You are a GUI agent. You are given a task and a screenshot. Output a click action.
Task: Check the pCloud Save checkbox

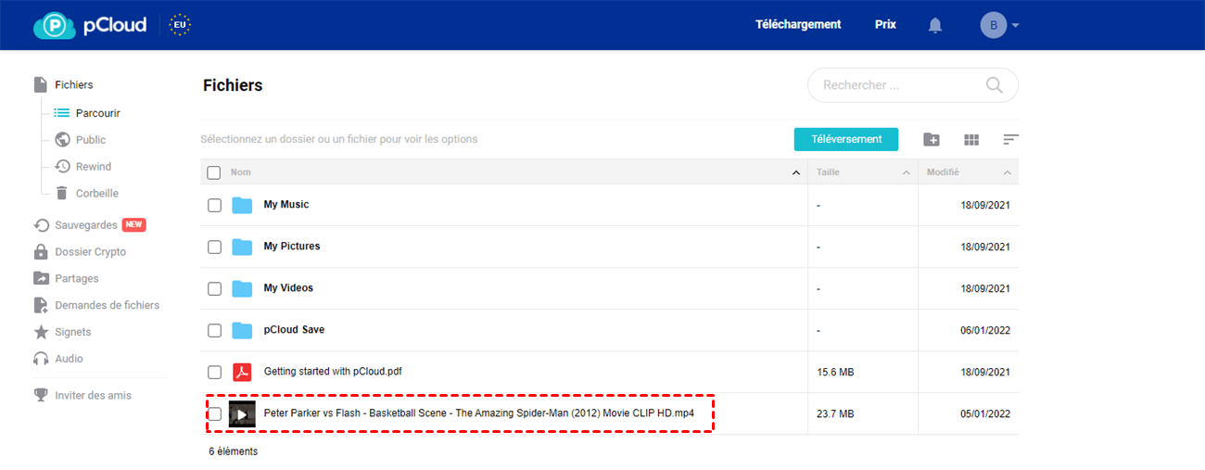214,331
